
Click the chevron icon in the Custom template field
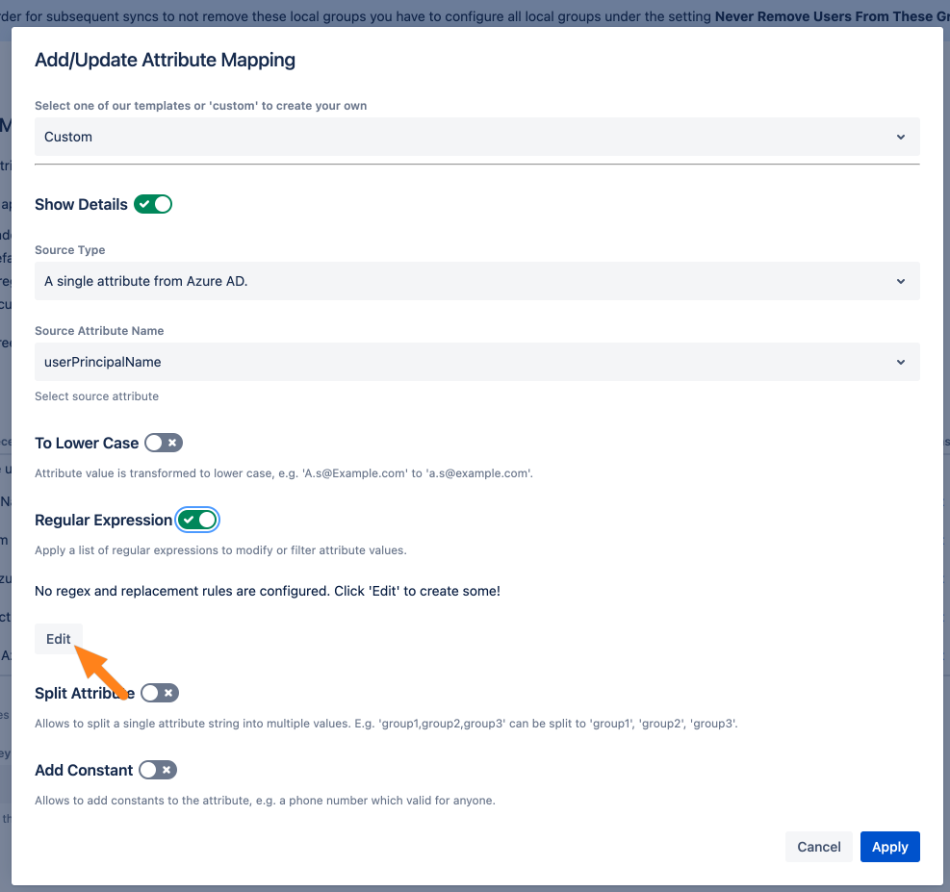pyautogui.click(x=900, y=137)
